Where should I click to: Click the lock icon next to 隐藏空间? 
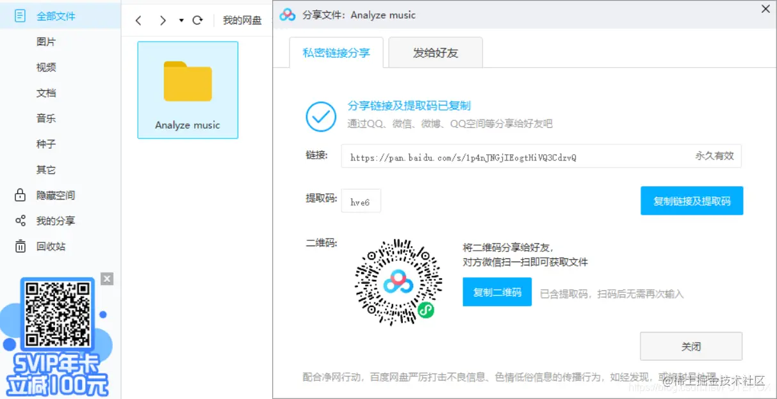(20, 195)
